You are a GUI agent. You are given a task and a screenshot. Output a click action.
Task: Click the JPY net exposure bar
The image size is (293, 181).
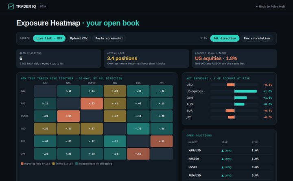231,117
